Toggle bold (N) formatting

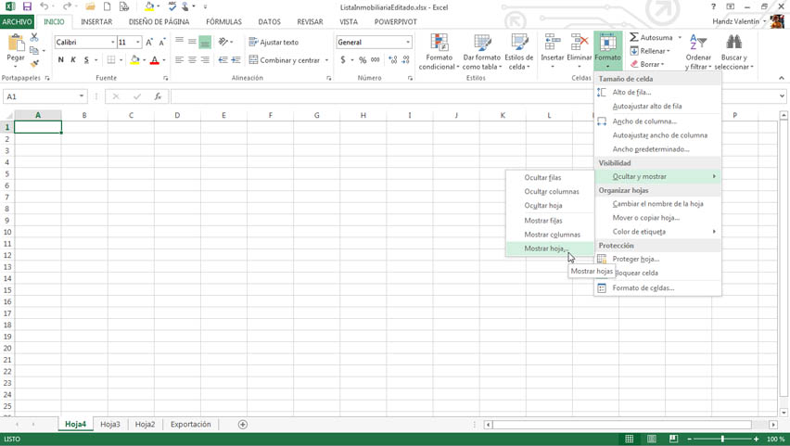point(61,60)
